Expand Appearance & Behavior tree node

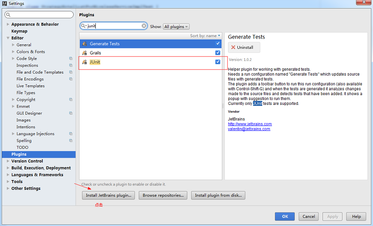coord(8,24)
